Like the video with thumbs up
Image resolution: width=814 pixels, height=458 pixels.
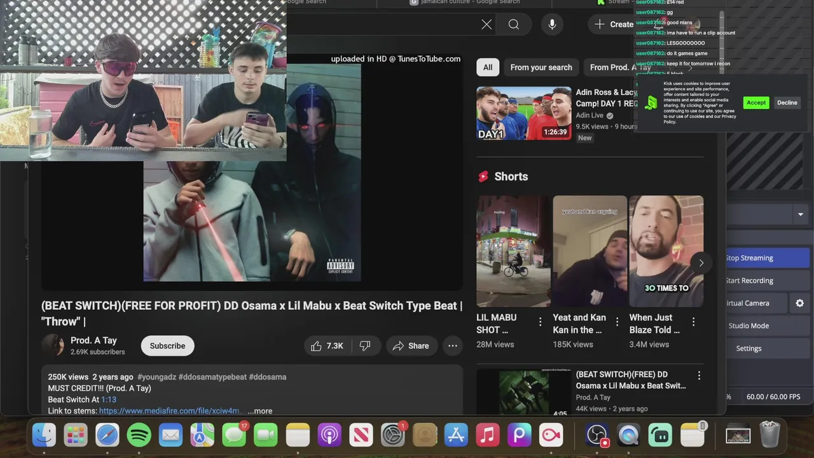(x=328, y=346)
